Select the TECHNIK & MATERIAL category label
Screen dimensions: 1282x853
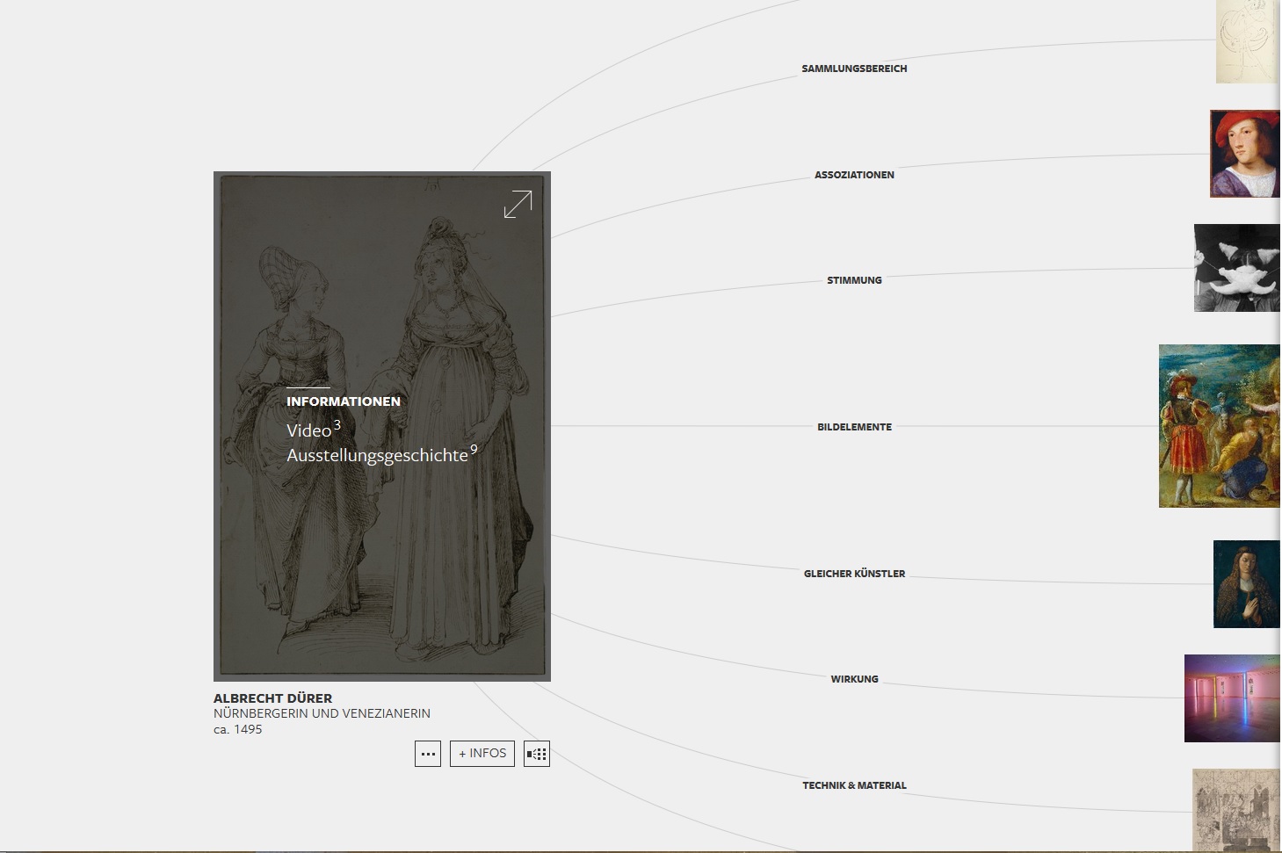tap(854, 785)
